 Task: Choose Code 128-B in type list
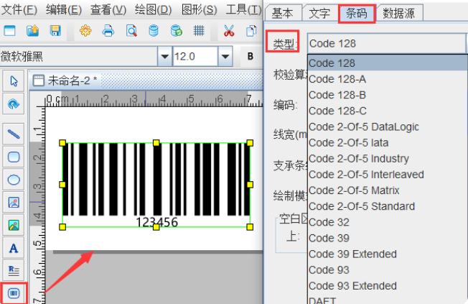click(x=387, y=95)
